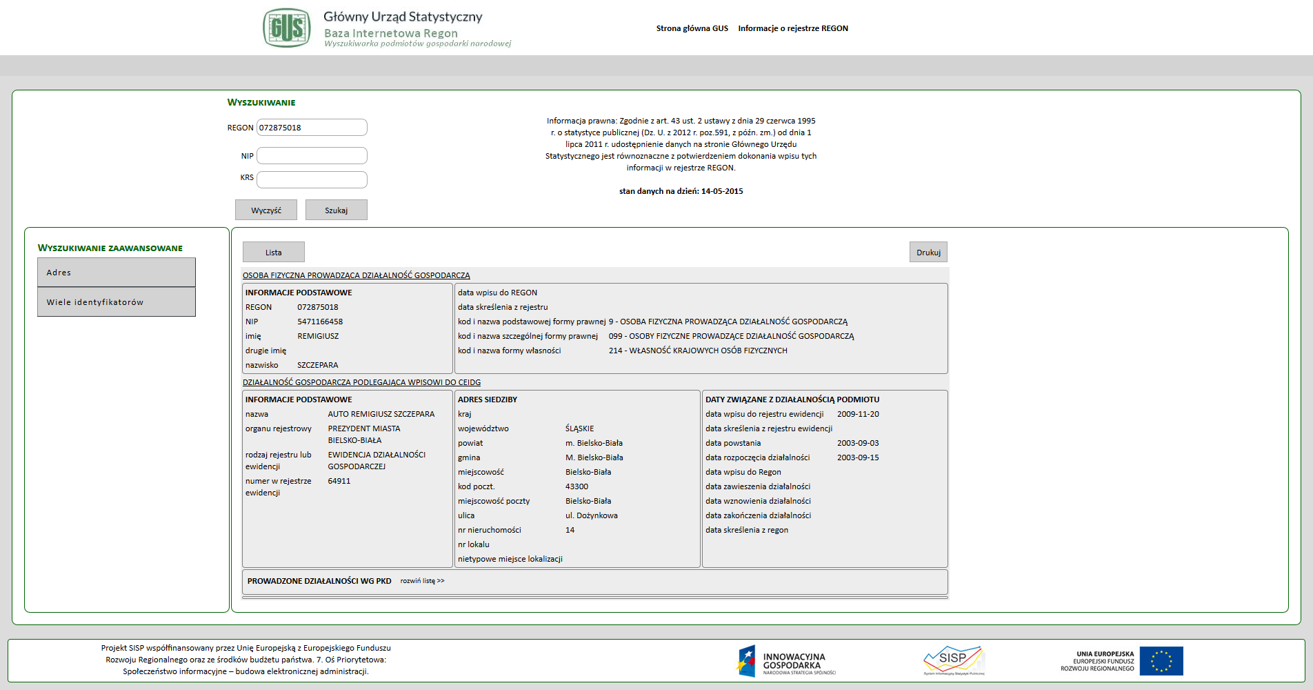1313x690 pixels.
Task: Select property number 14
Action: coord(570,530)
